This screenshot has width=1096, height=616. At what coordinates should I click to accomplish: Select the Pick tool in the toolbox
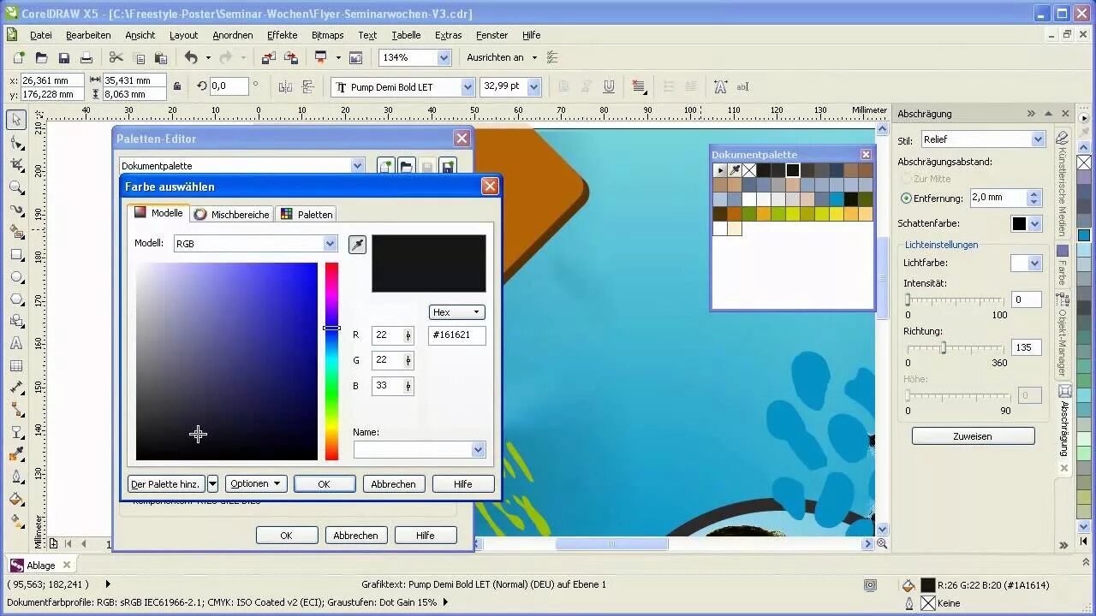point(16,121)
